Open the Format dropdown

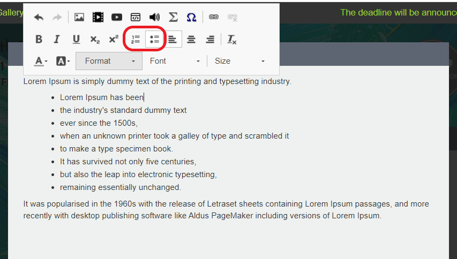tap(109, 61)
